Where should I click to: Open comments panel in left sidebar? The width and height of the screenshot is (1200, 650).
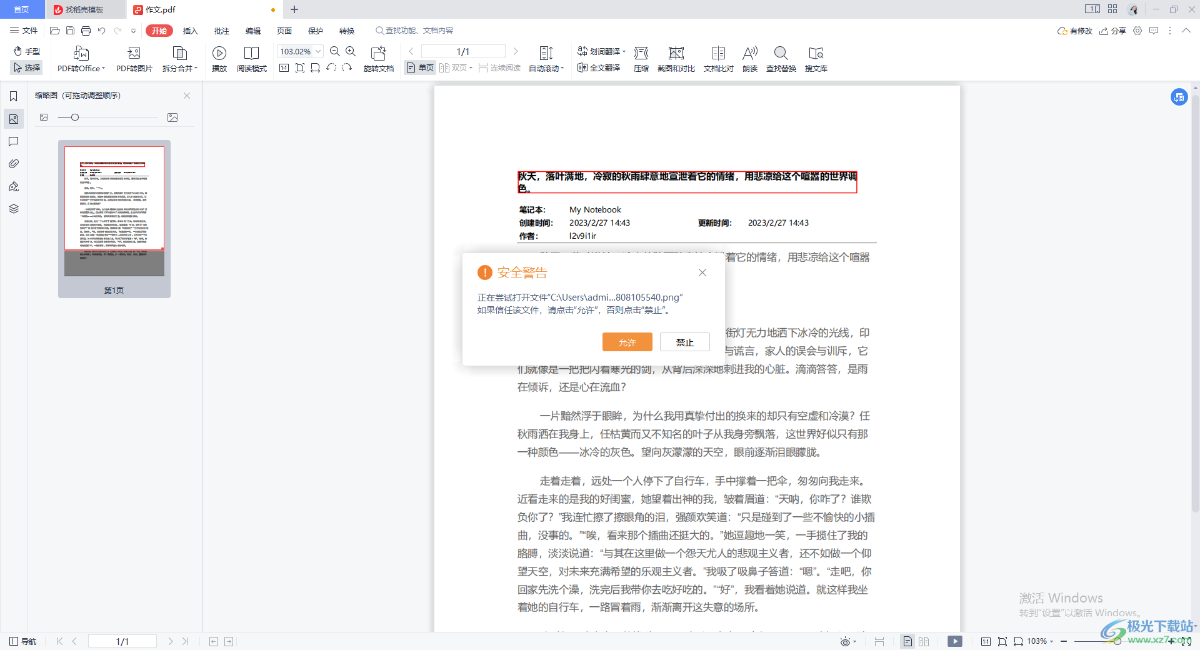[x=13, y=141]
